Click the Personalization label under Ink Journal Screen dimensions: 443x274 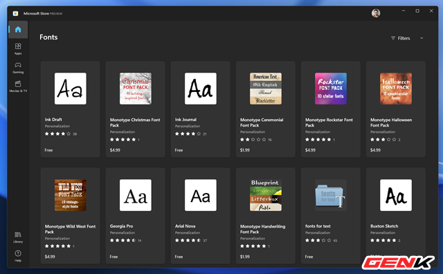point(188,126)
